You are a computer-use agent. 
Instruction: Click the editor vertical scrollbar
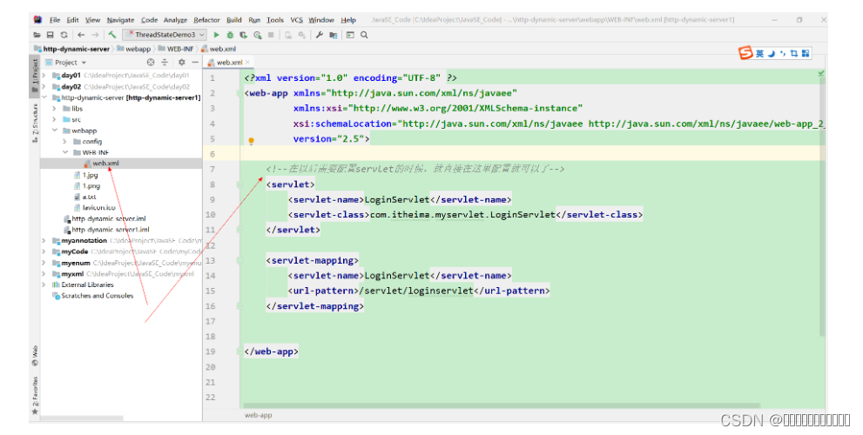822,206
